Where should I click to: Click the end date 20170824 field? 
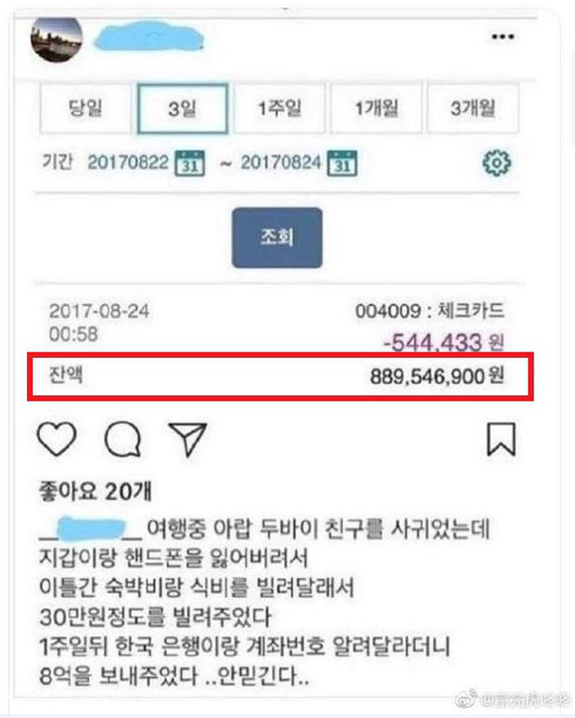click(x=281, y=162)
